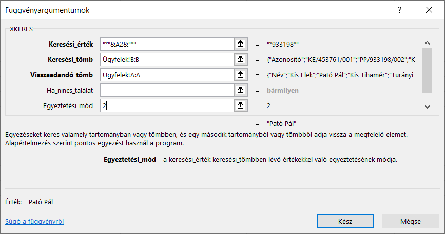This screenshot has width=445, height=234.
Task: Click the Keresési_érték argument label
Action: [x=70, y=45]
